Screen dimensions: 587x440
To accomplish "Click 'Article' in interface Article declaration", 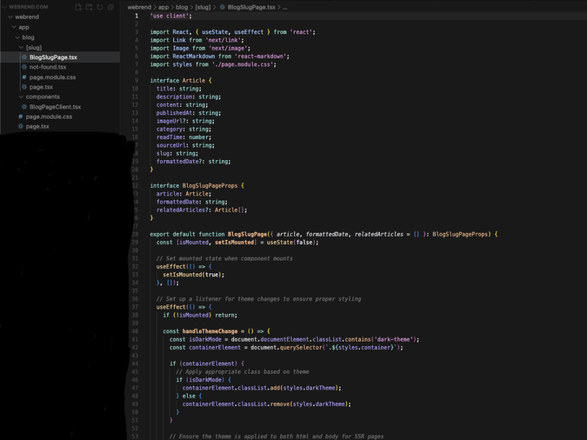I will coord(194,80).
